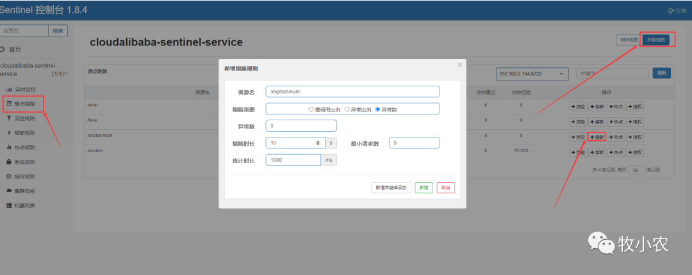This screenshot has height=275, width=692.
Task: Open the machine dropdown 192.168.0.104:8720
Action: [x=532, y=74]
